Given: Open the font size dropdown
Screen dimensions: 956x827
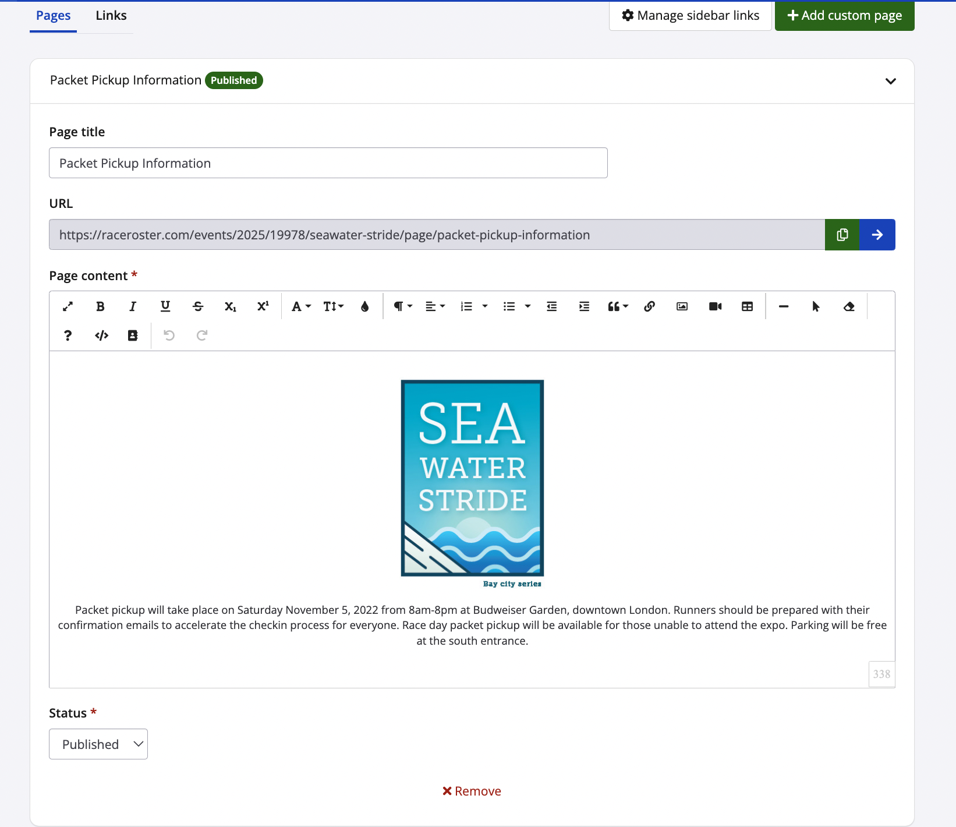Looking at the screenshot, I should 333,307.
